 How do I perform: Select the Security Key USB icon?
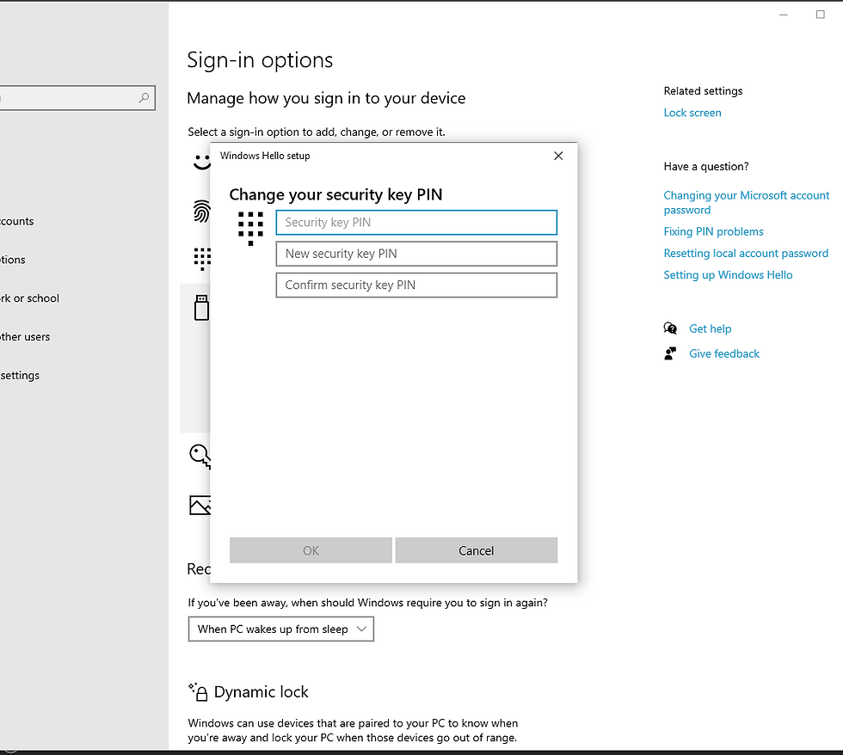pyautogui.click(x=201, y=307)
